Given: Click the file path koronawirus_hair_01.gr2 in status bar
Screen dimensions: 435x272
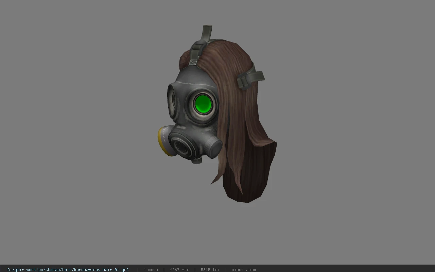Looking at the screenshot, I should point(68,270).
